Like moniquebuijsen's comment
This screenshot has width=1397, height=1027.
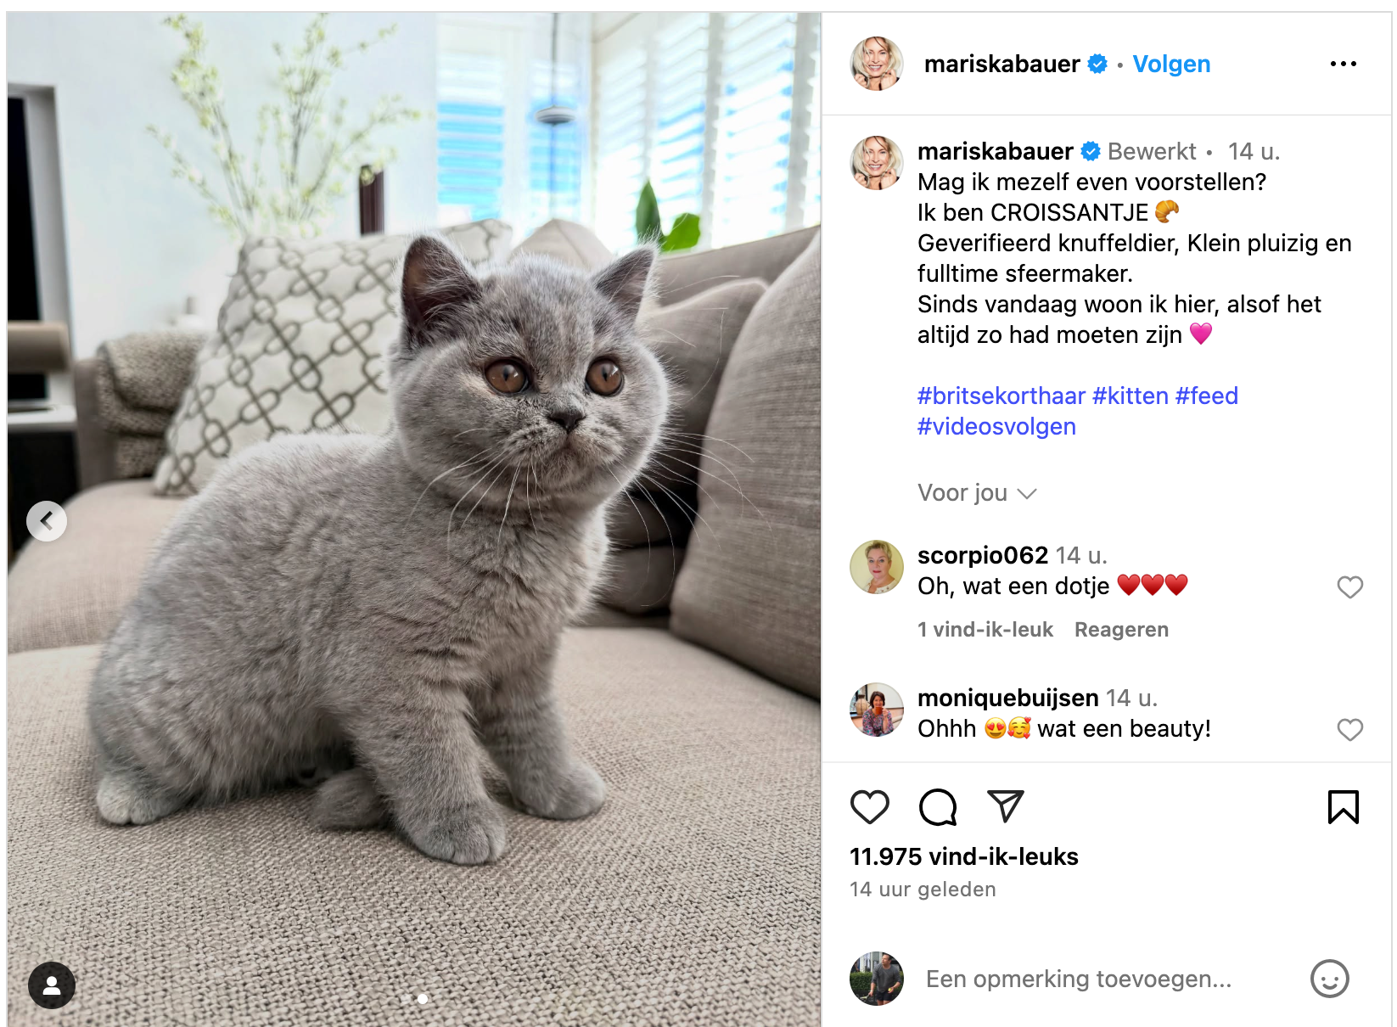tap(1350, 729)
